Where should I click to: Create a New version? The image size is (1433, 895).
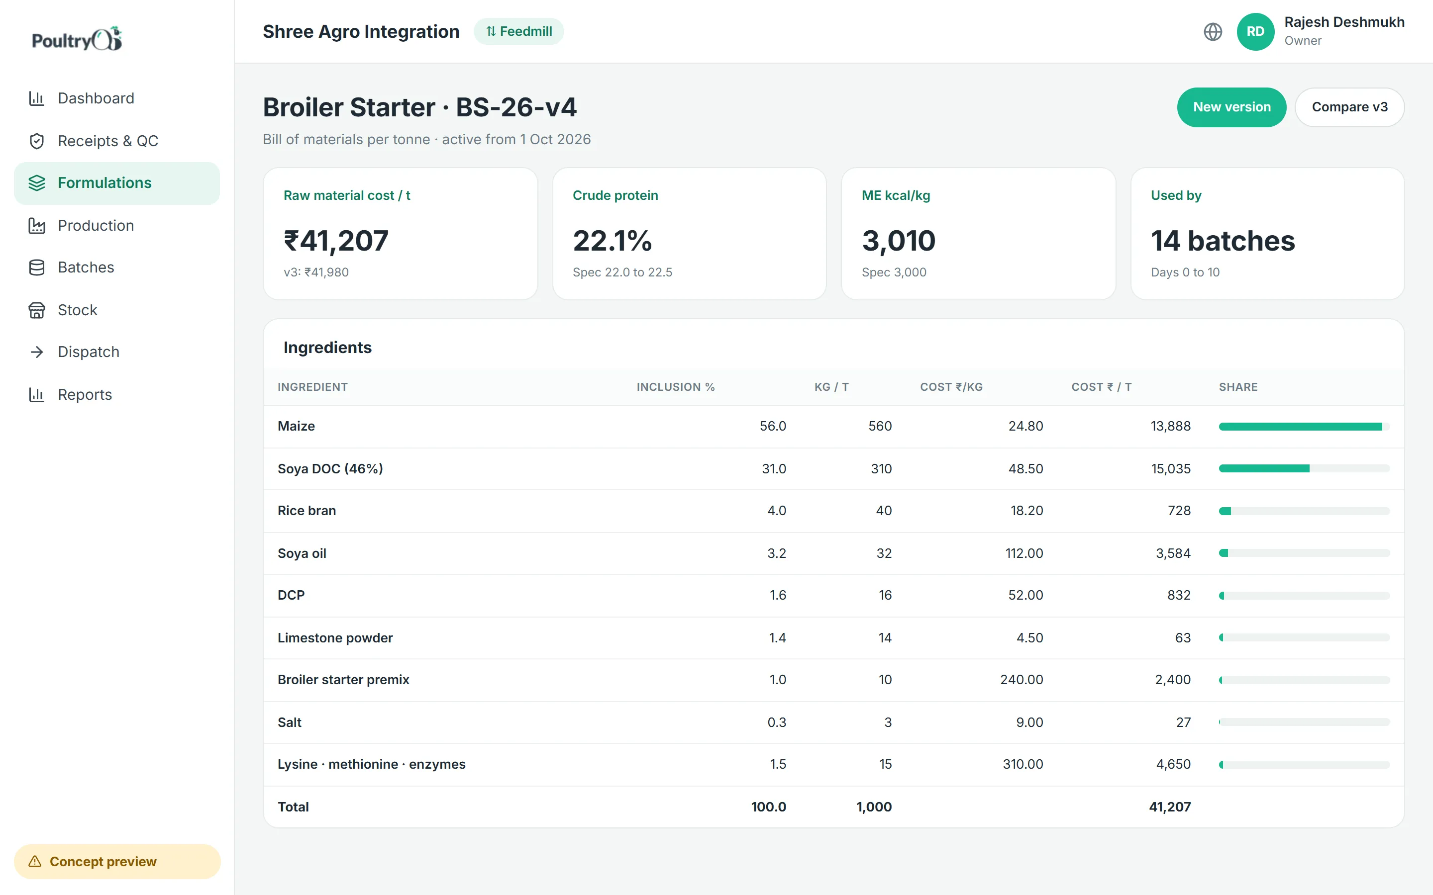[x=1231, y=107]
